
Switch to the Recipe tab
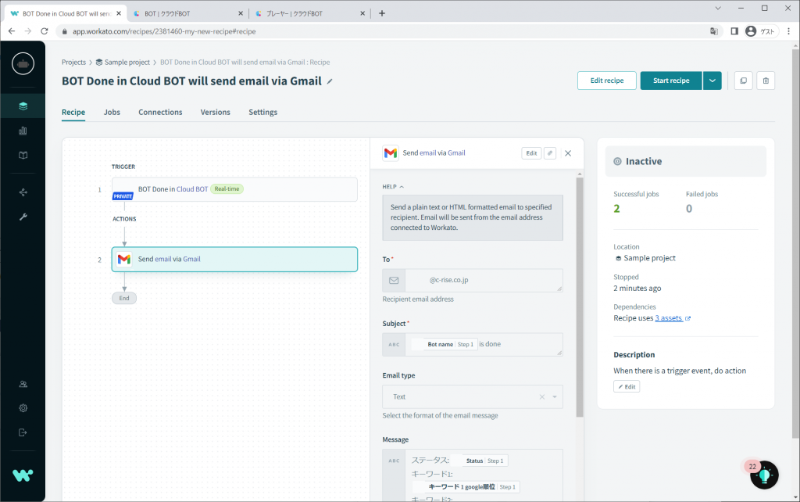tap(73, 113)
